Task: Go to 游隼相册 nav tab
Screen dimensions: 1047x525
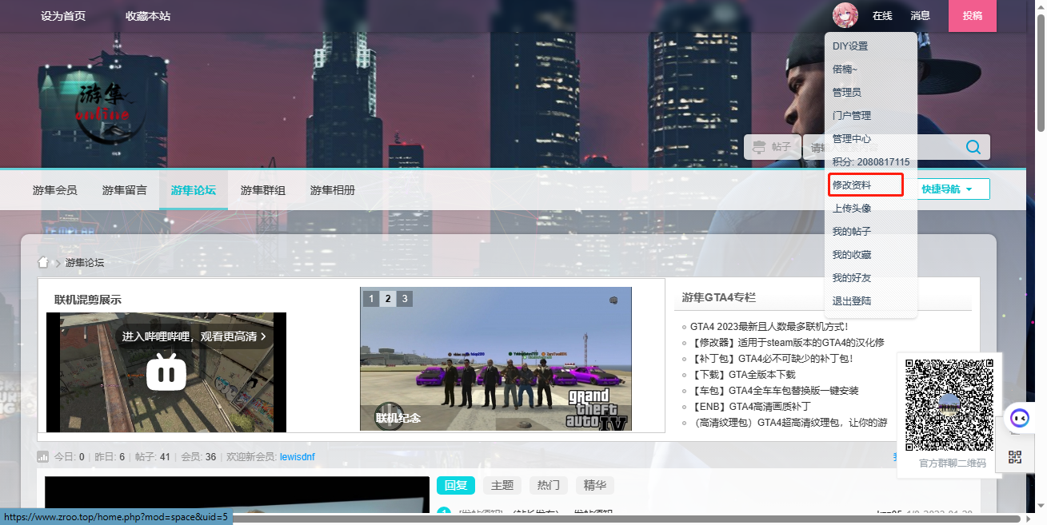Action: [333, 190]
